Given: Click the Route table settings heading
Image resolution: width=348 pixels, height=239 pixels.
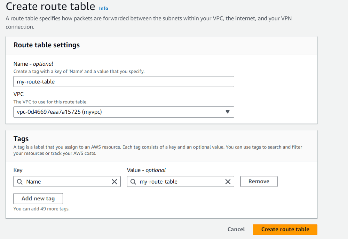Looking at the screenshot, I should point(46,45).
